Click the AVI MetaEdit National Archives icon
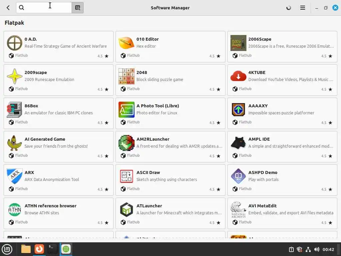Screen dimensions: 341x256 point(238,210)
